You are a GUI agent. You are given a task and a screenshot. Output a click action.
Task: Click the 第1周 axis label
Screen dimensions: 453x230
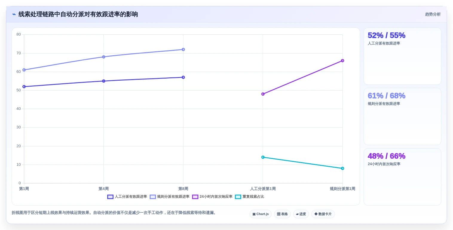tap(24, 189)
